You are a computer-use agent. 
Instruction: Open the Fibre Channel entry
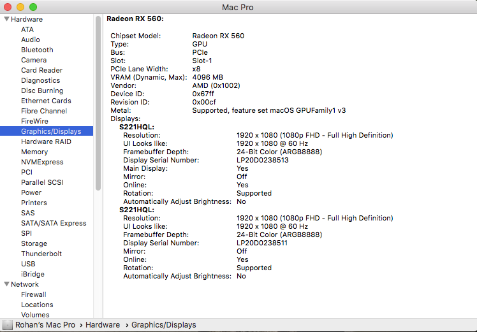coord(44,111)
